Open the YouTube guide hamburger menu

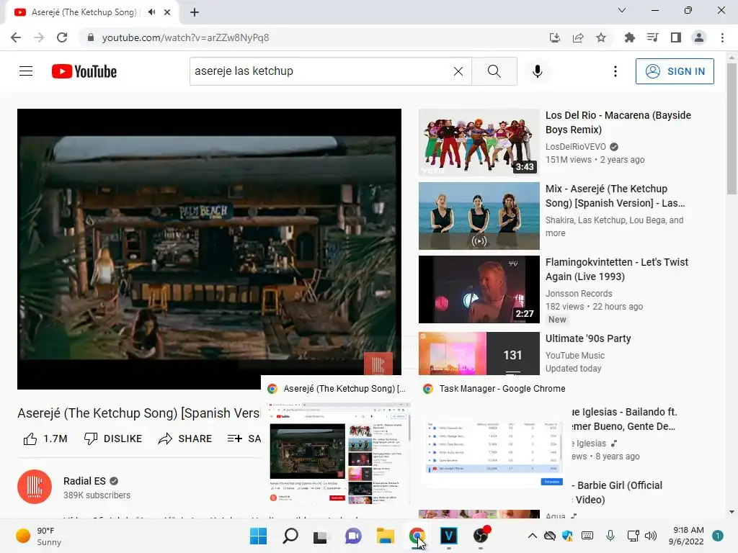click(x=26, y=71)
